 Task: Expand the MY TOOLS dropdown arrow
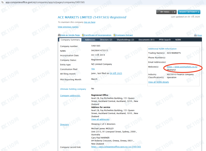[175, 12]
